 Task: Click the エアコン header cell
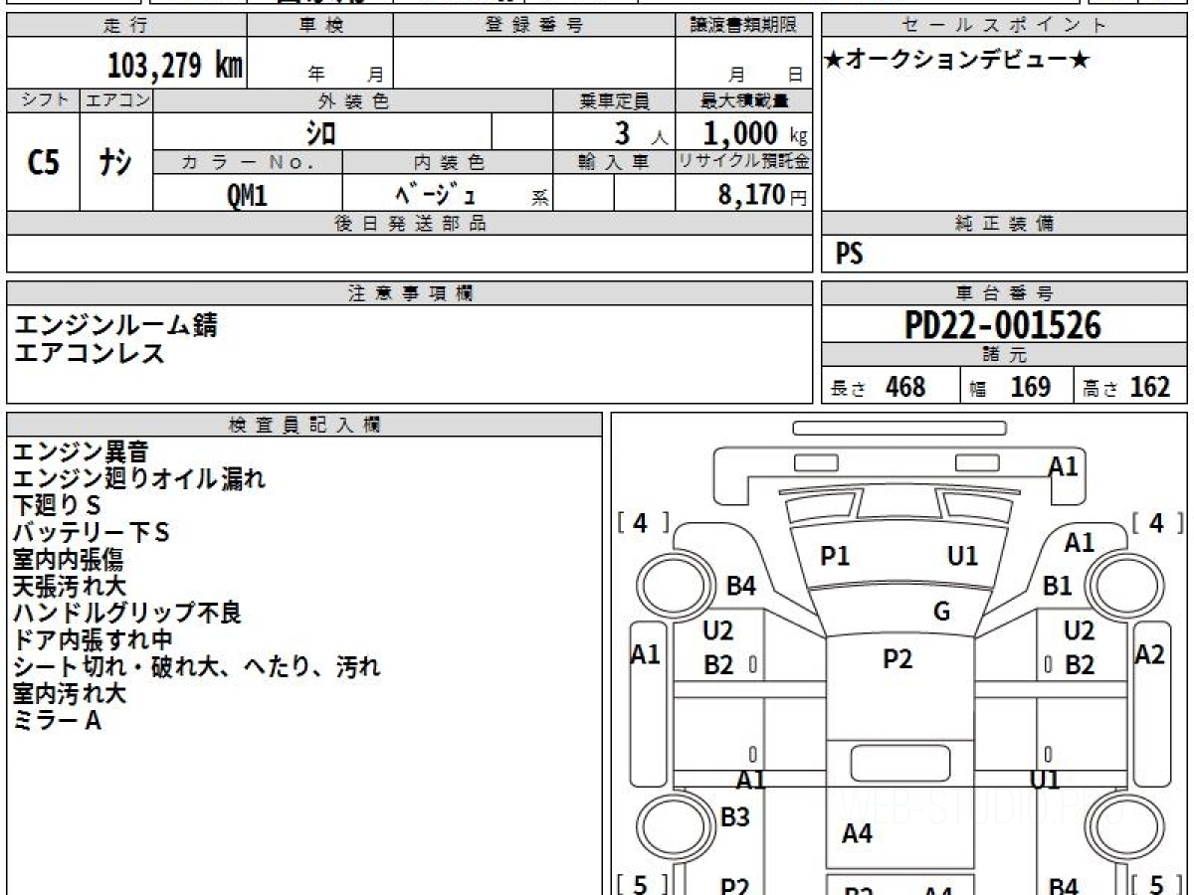pyautogui.click(x=116, y=100)
